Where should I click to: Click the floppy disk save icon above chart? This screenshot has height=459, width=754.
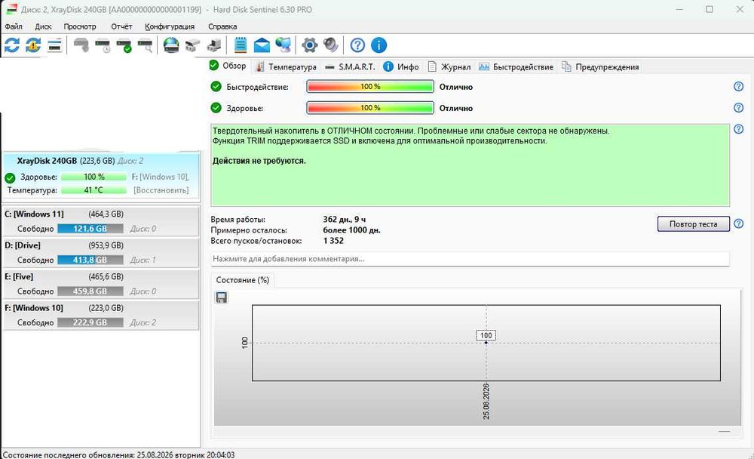(x=221, y=297)
